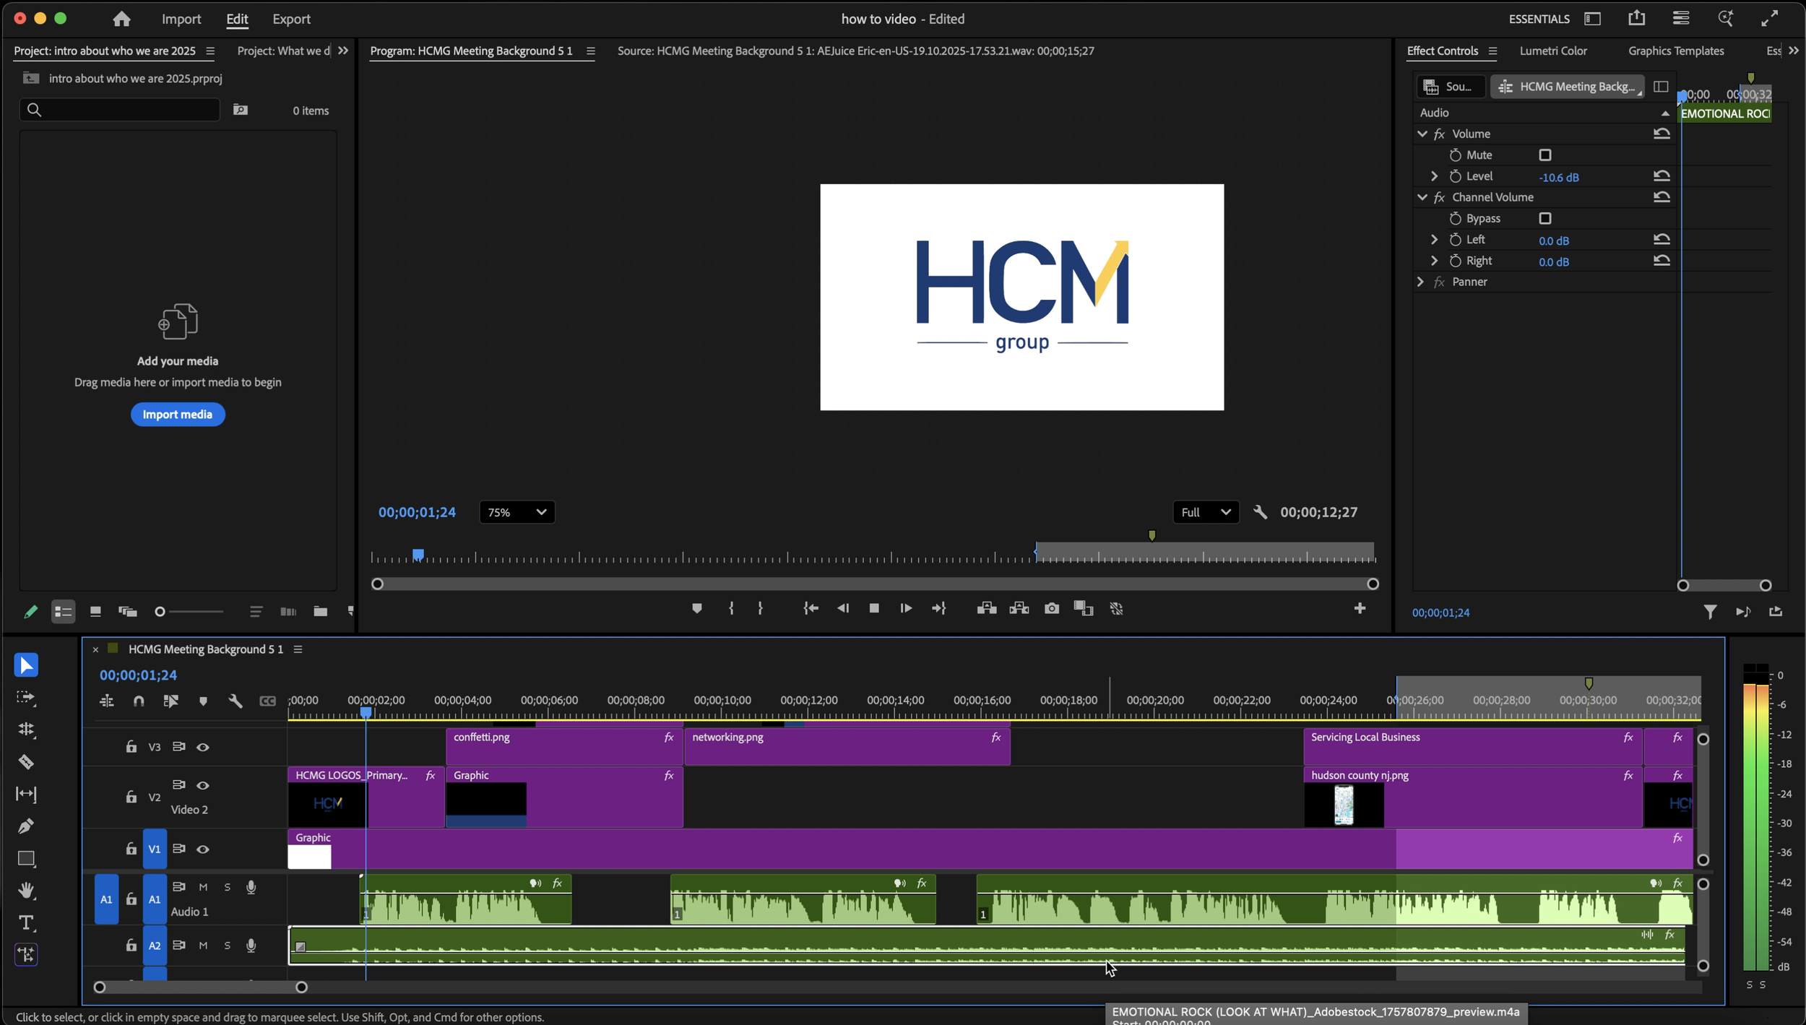1806x1025 pixels.
Task: Expand the Panner effect section
Action: point(1420,282)
